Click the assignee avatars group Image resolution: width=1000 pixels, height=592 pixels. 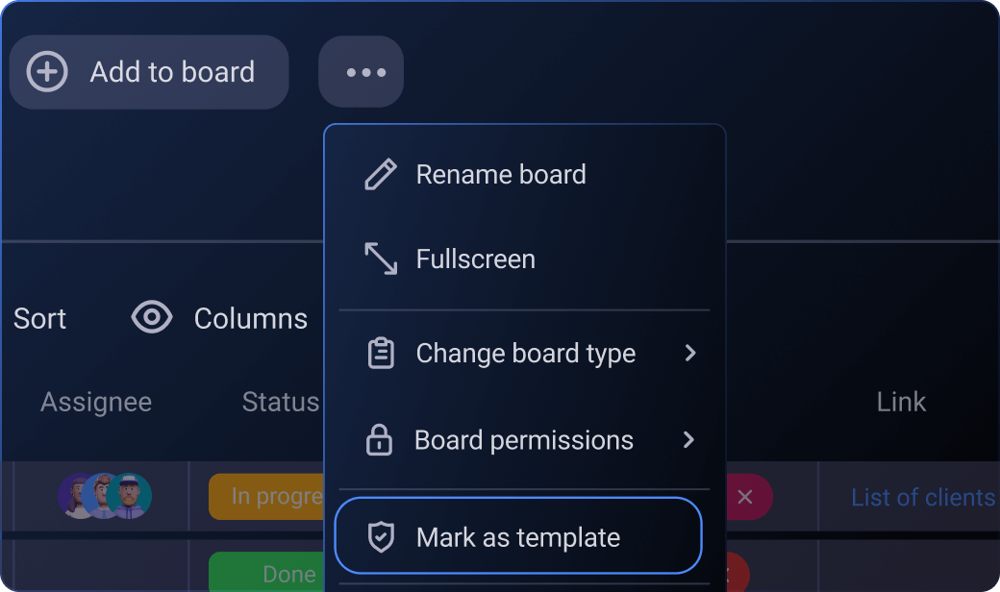[104, 496]
